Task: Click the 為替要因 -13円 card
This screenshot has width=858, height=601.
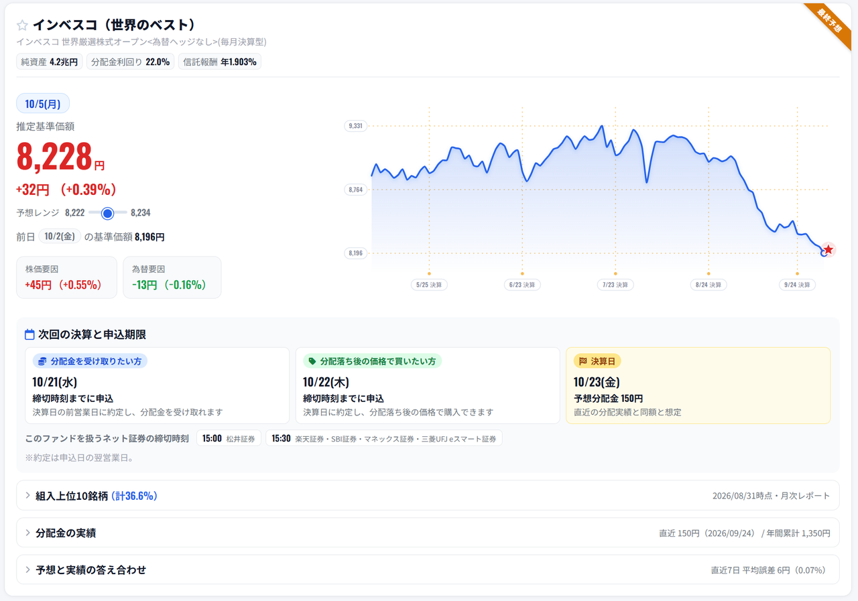Action: tap(172, 277)
